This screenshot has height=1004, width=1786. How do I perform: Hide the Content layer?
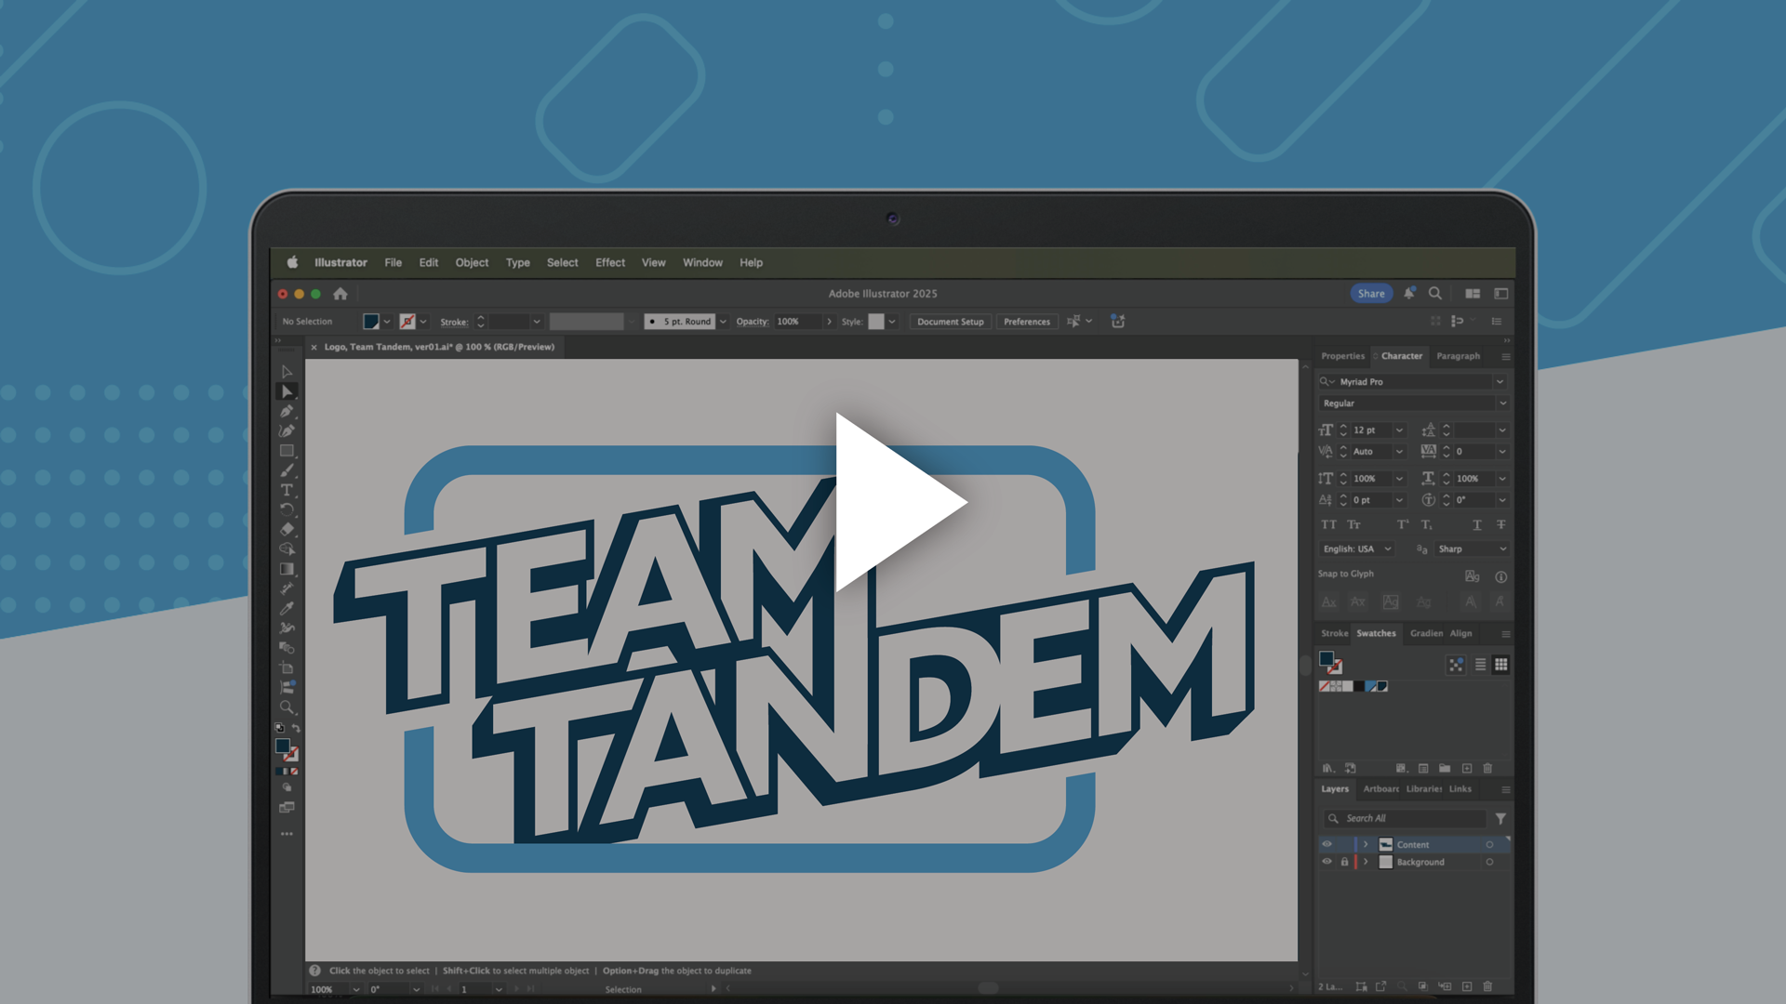click(1327, 844)
